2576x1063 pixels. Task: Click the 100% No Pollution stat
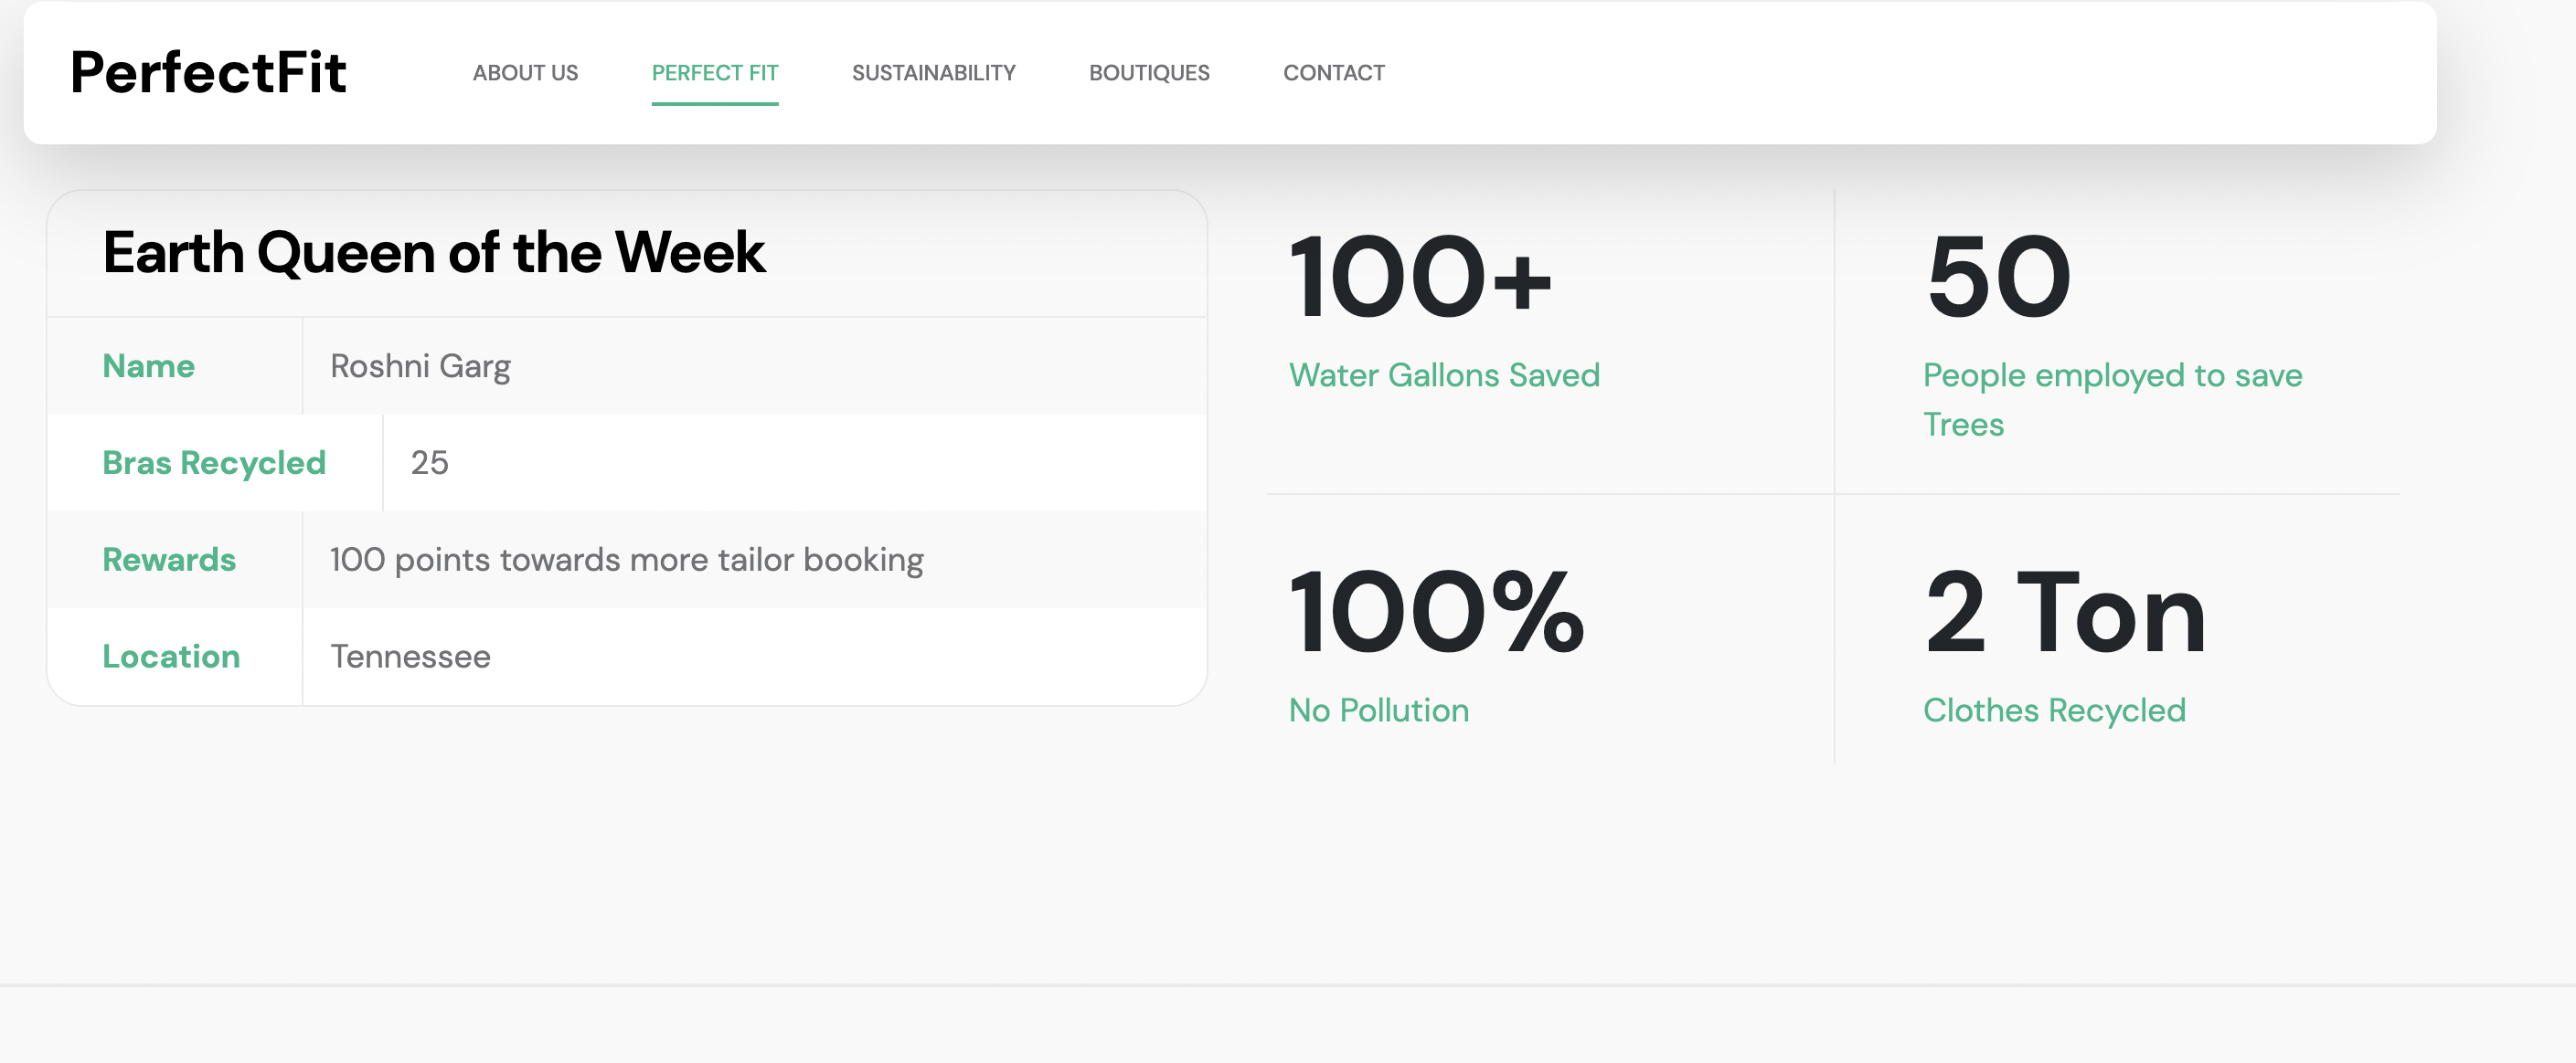tap(1436, 612)
